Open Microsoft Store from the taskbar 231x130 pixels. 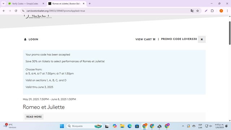(x=137, y=126)
